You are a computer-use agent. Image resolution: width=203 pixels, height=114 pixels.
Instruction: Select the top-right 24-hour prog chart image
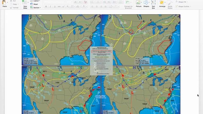[x=141, y=40]
